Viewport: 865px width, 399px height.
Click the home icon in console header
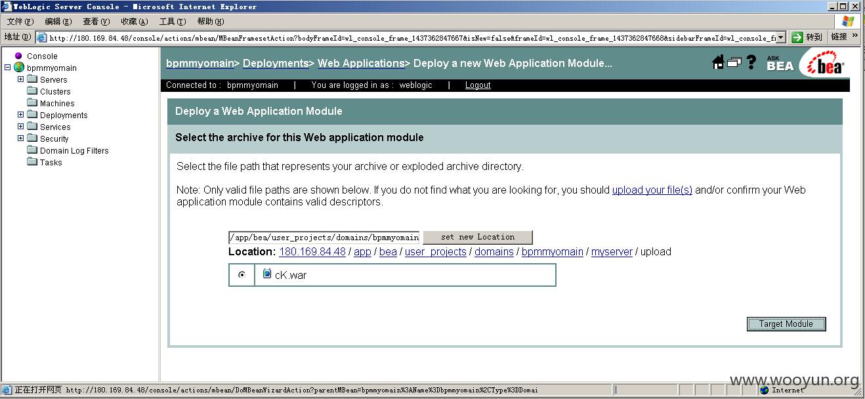point(718,62)
